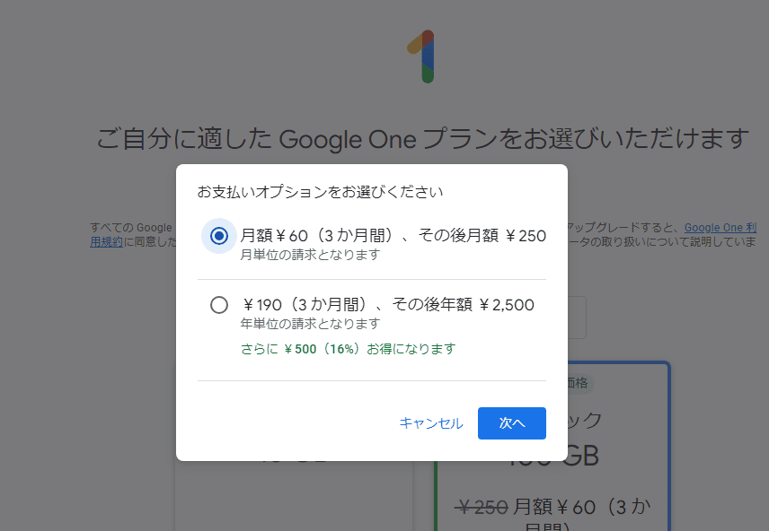Viewport: 769px width, 531px height.
Task: Click the plan card at bottom left
Action: pos(294,496)
